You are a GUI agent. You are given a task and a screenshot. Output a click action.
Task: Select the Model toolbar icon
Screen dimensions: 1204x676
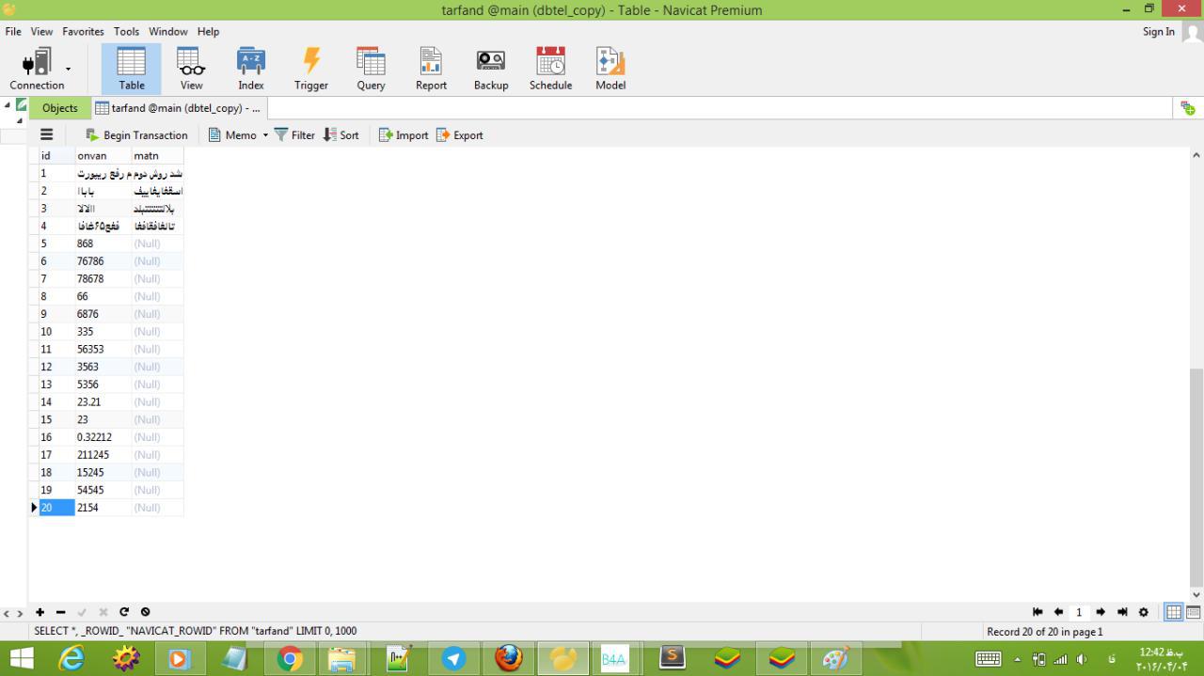pyautogui.click(x=610, y=70)
